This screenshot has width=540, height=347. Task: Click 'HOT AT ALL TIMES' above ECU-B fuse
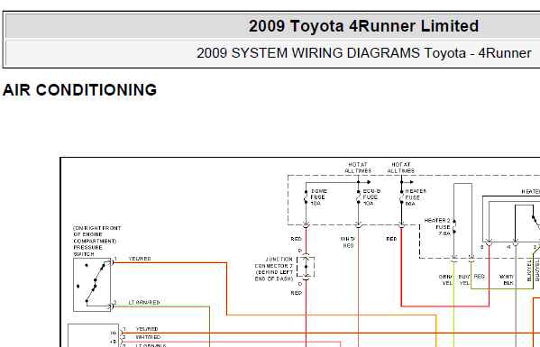pos(358,168)
